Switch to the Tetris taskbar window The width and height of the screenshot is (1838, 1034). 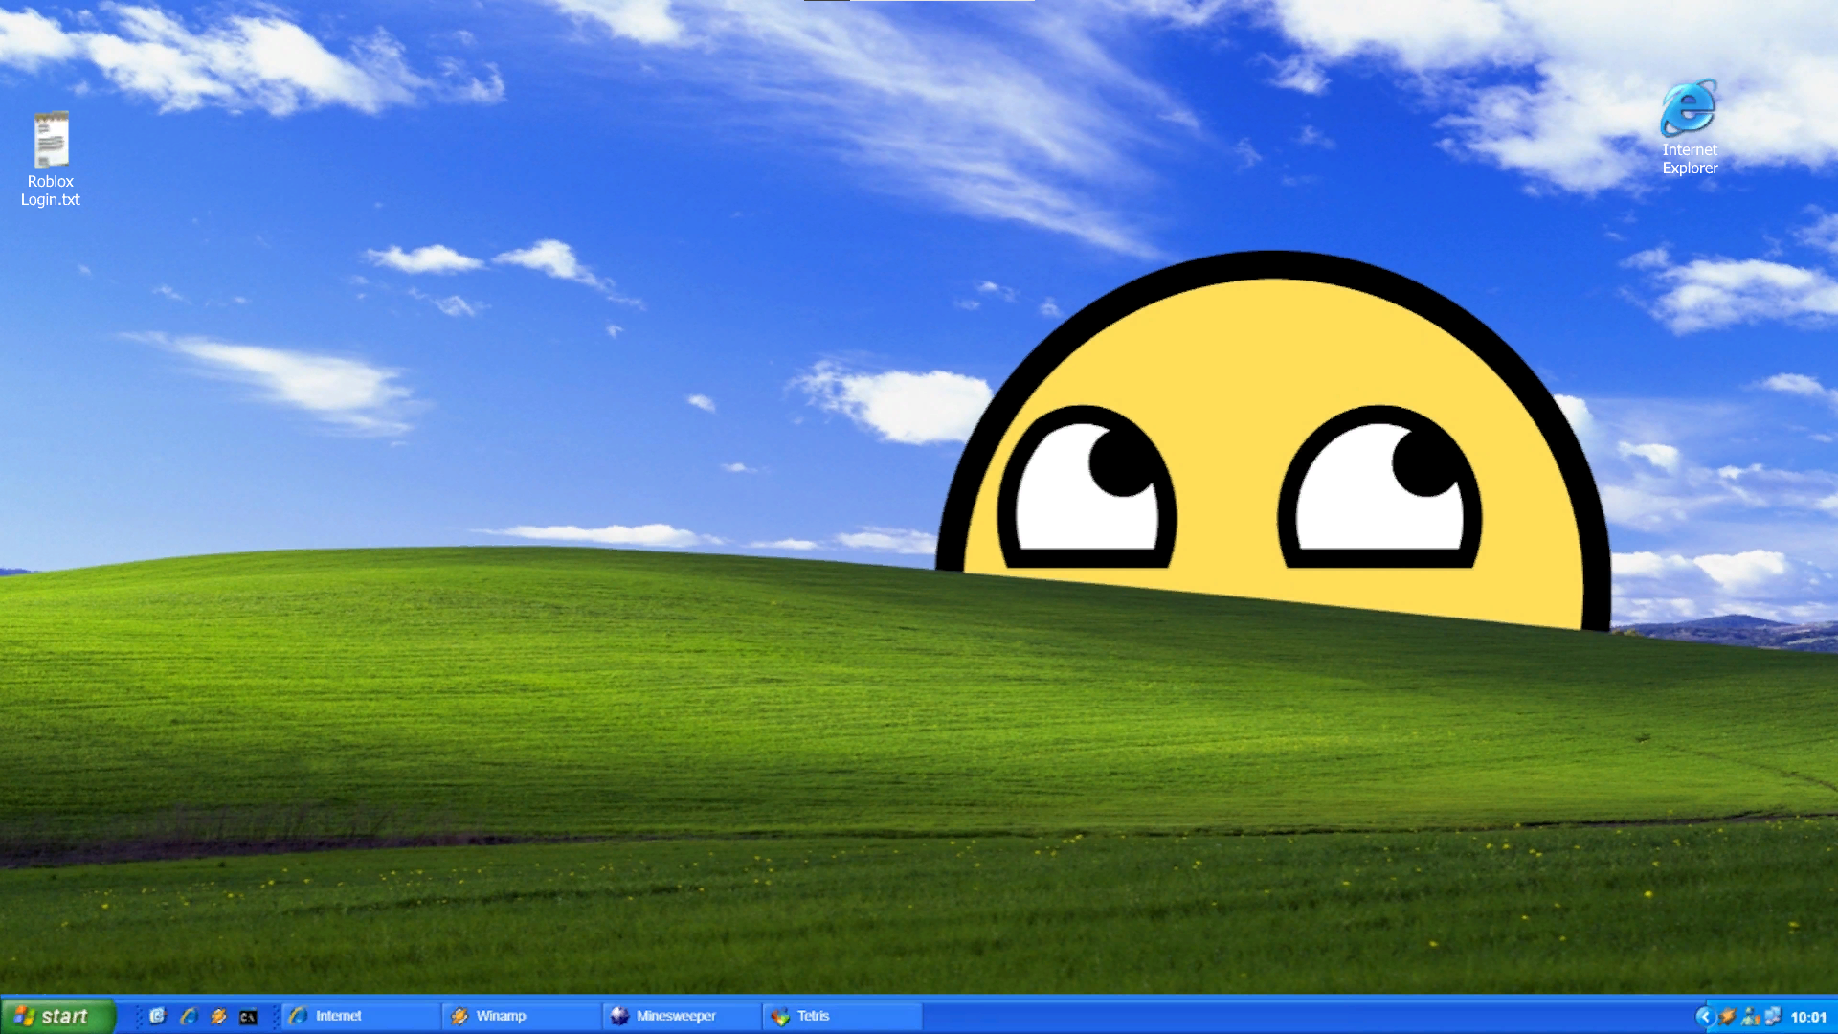844,1016
